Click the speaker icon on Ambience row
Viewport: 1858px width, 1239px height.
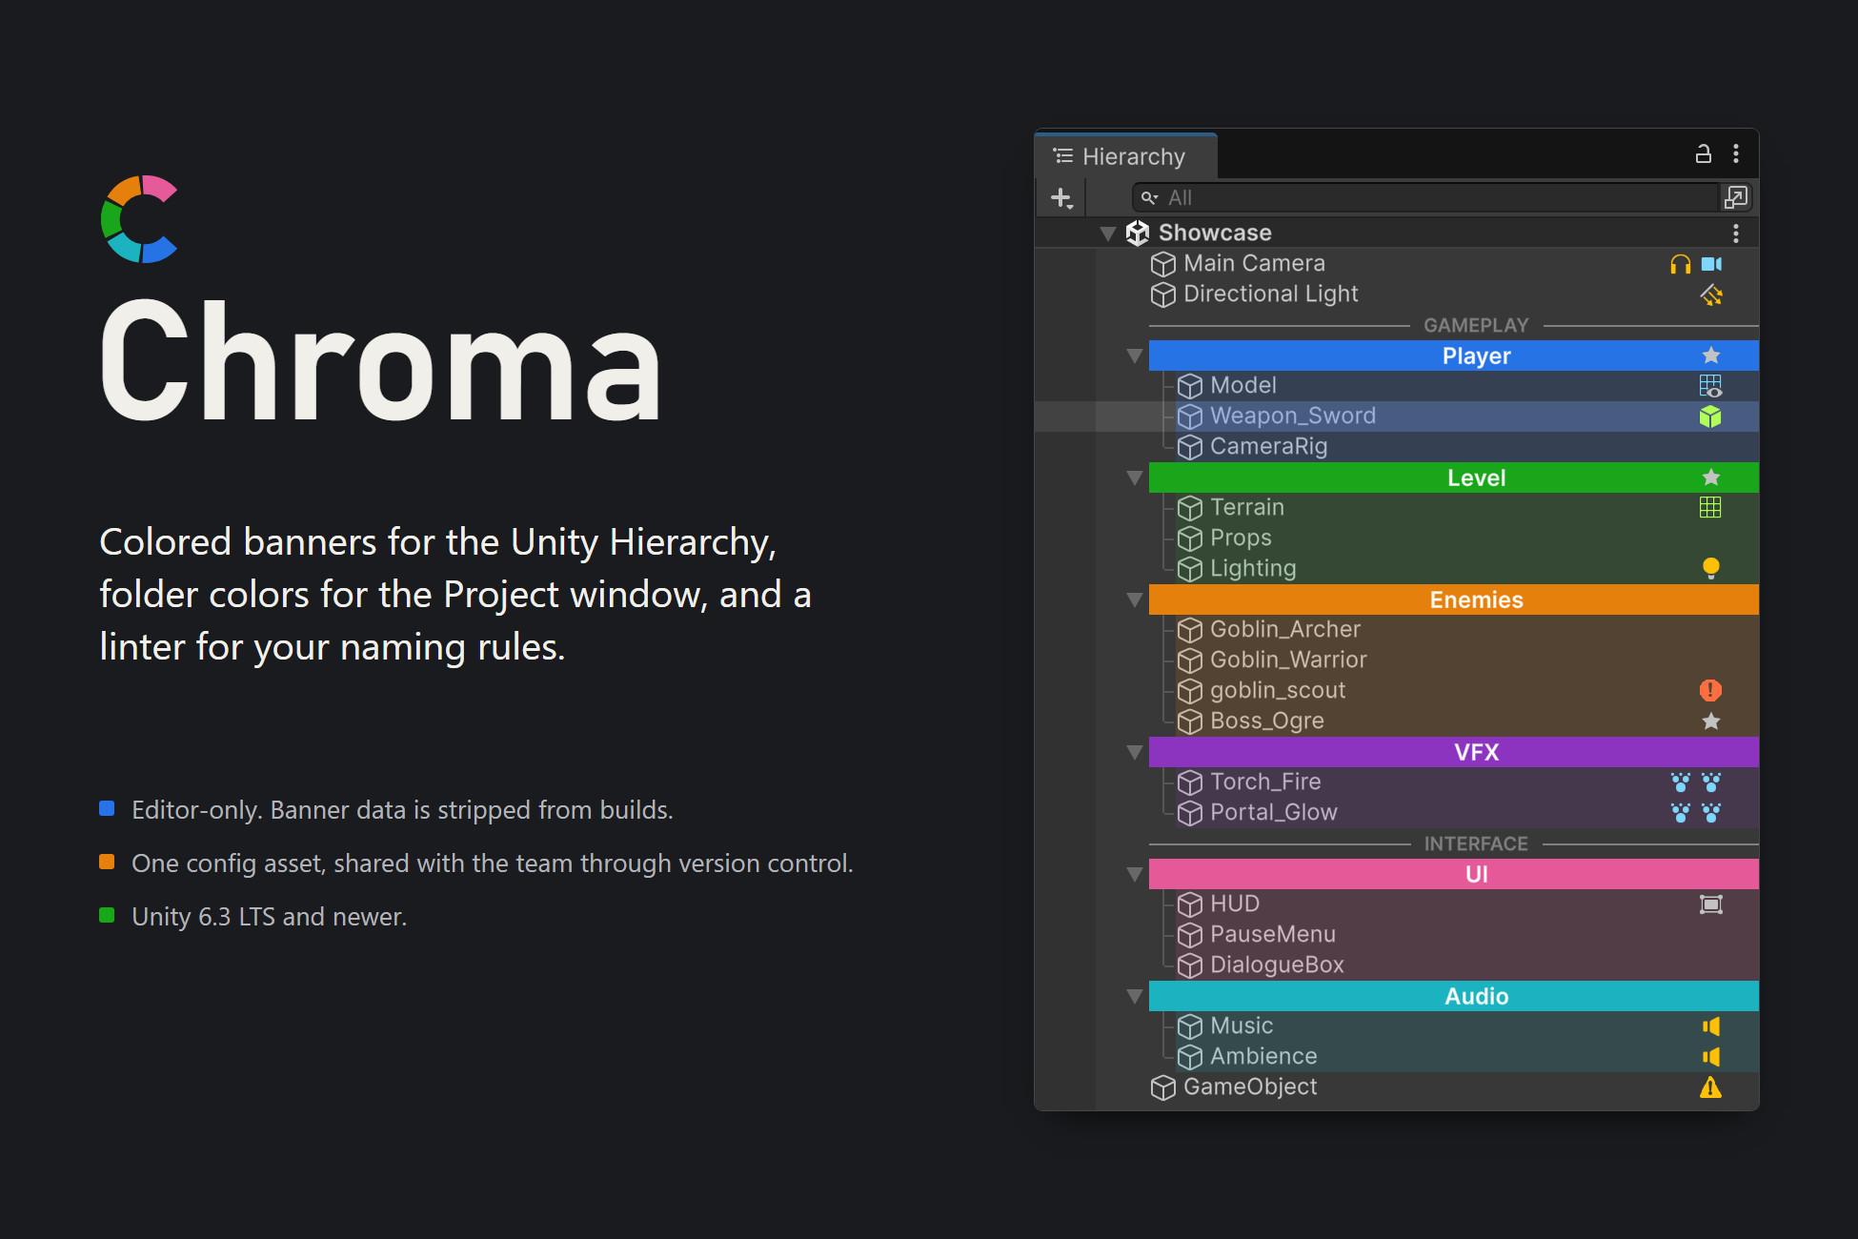coord(1711,1057)
